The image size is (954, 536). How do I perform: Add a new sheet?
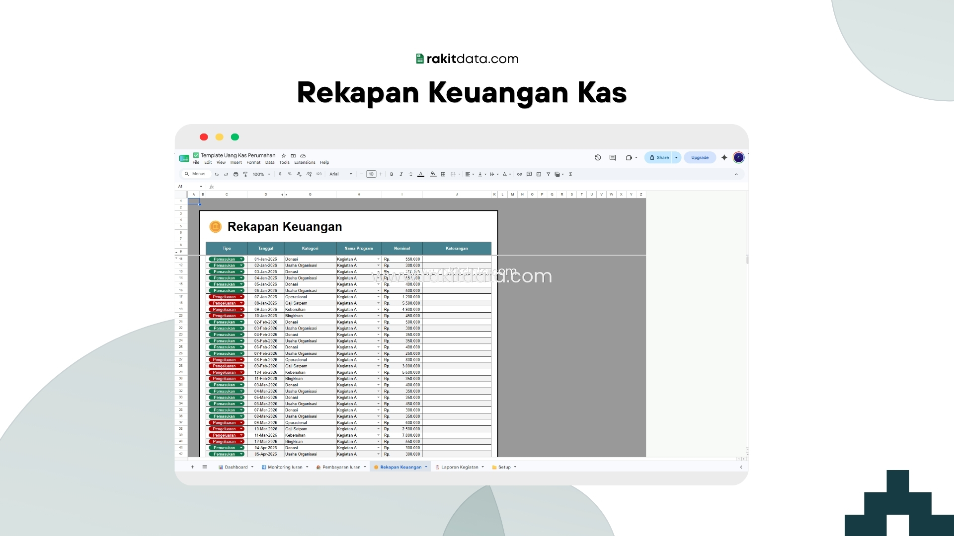pyautogui.click(x=193, y=467)
